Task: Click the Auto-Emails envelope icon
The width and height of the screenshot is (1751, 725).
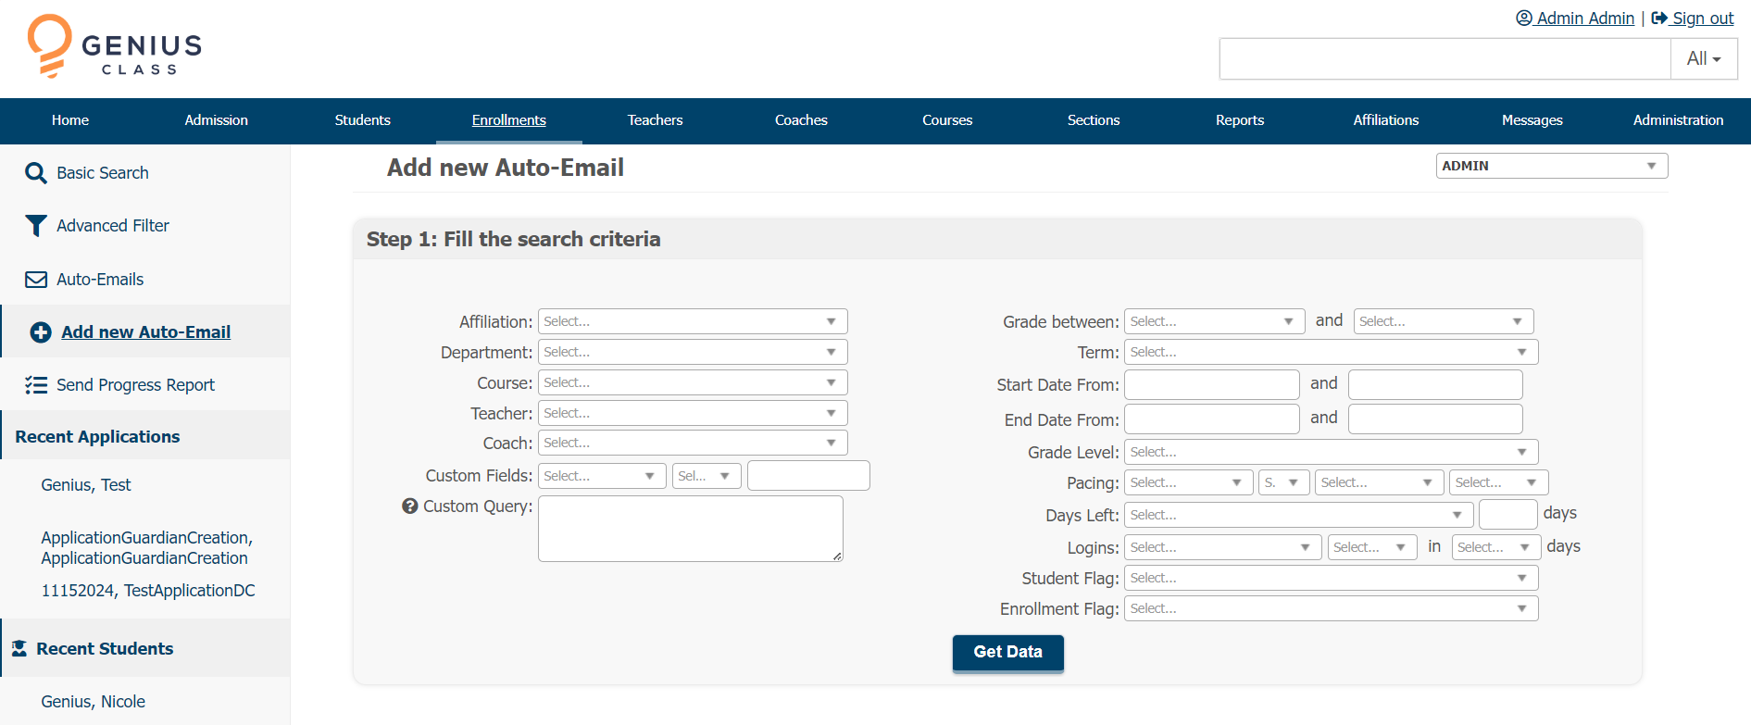Action: click(35, 280)
